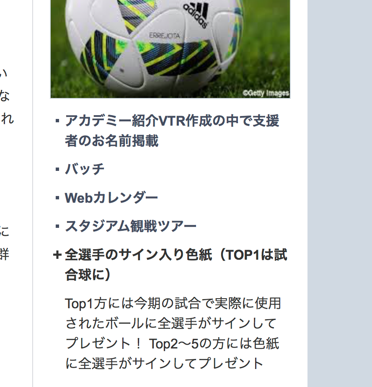
Task: Click the ©Getty Images credit text
Action: [x=266, y=93]
